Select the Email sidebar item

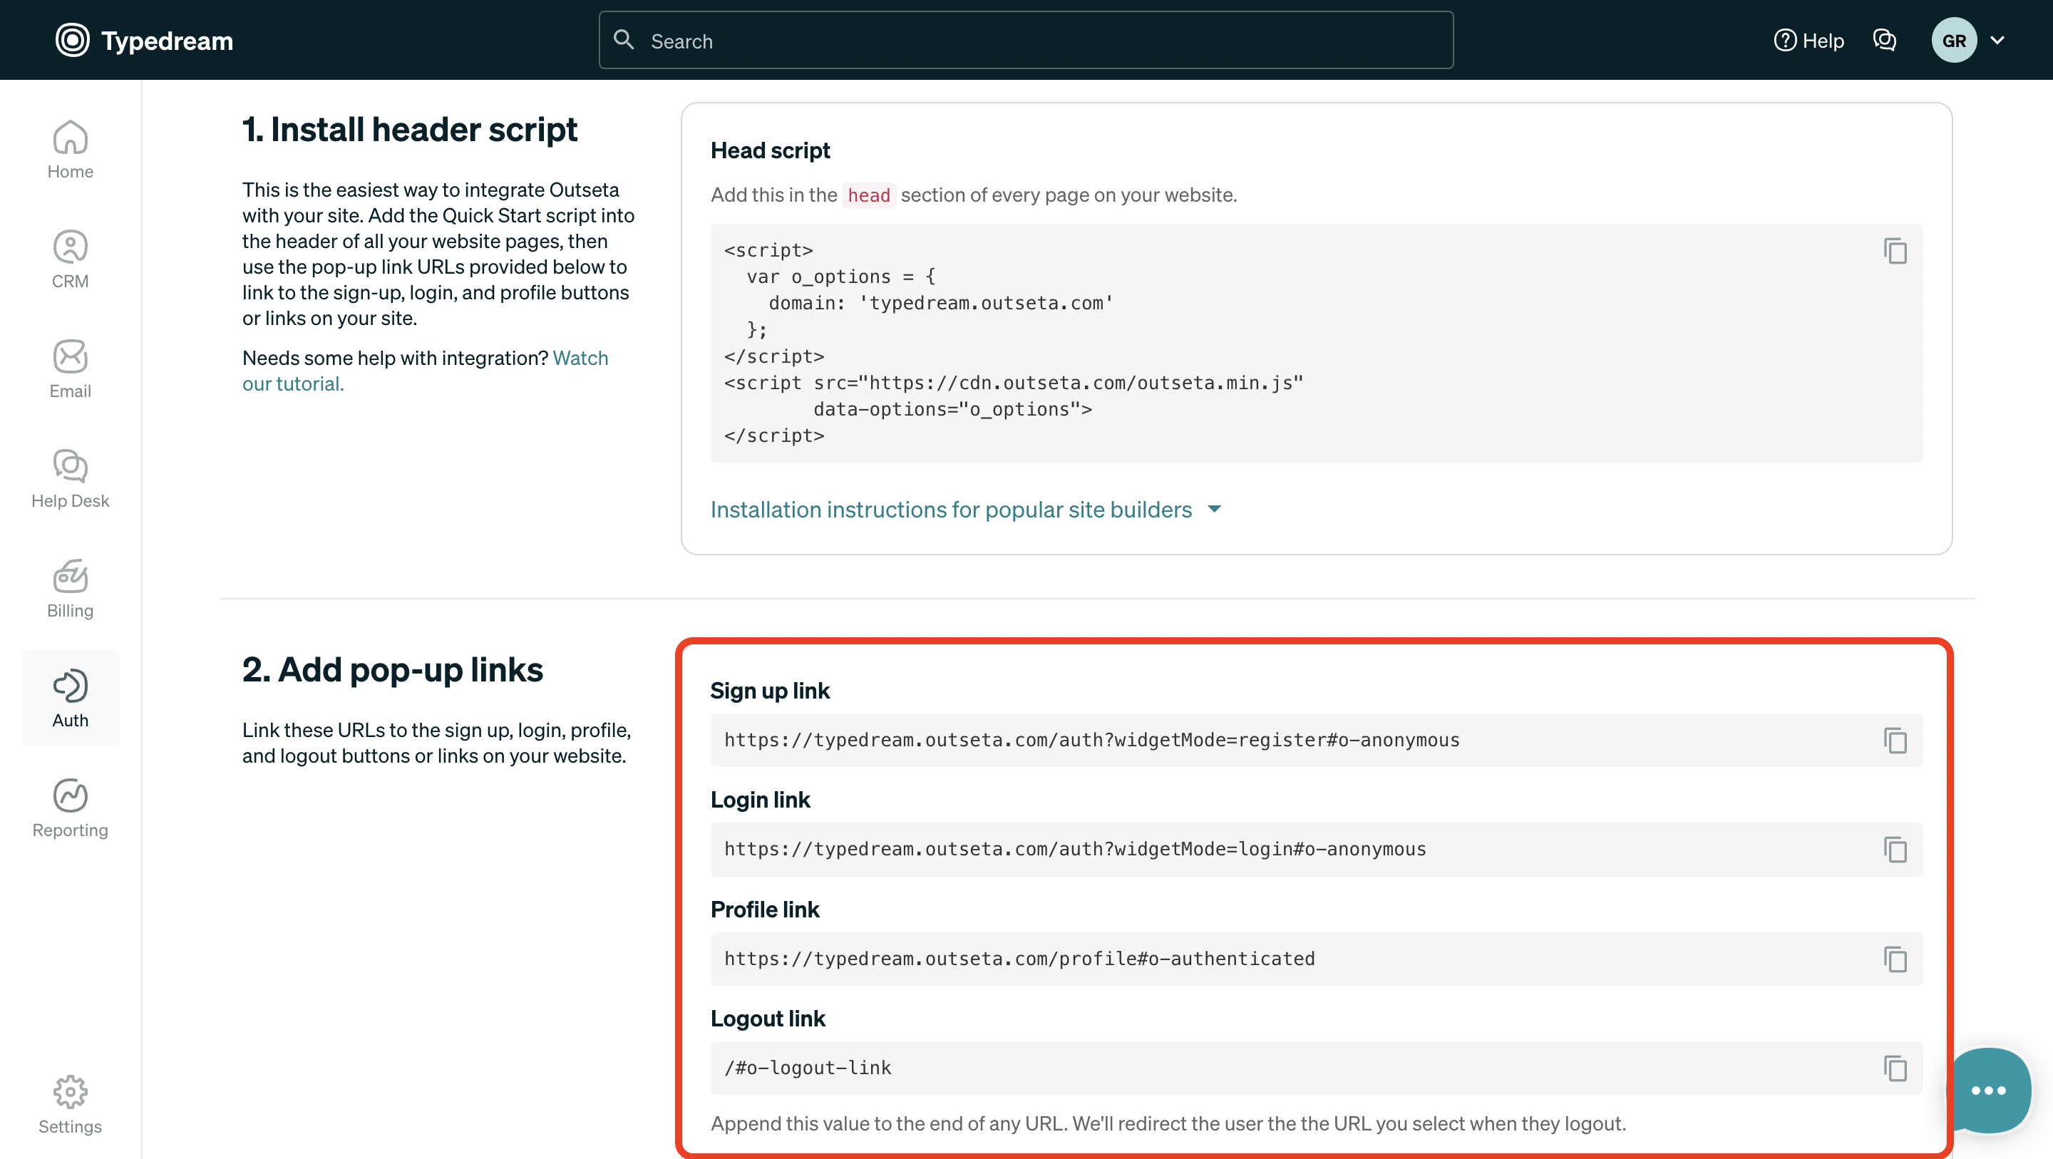click(x=70, y=369)
